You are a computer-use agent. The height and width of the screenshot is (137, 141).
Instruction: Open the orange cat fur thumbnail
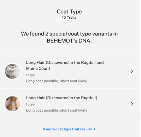[12, 104]
